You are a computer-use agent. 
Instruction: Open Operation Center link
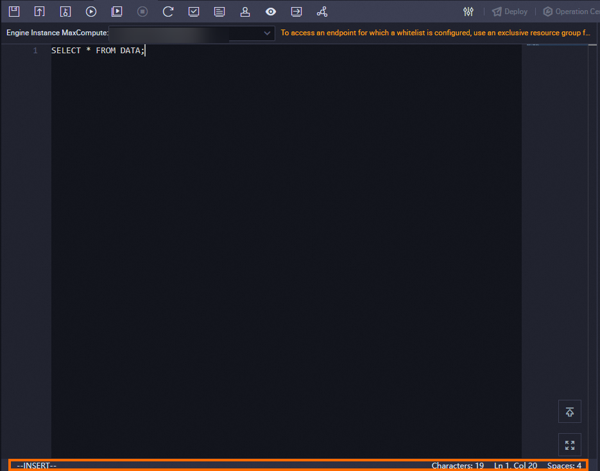(571, 12)
